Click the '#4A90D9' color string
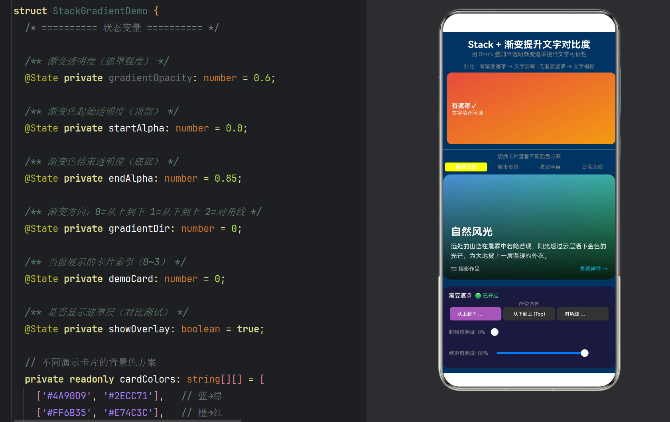 tap(67, 396)
